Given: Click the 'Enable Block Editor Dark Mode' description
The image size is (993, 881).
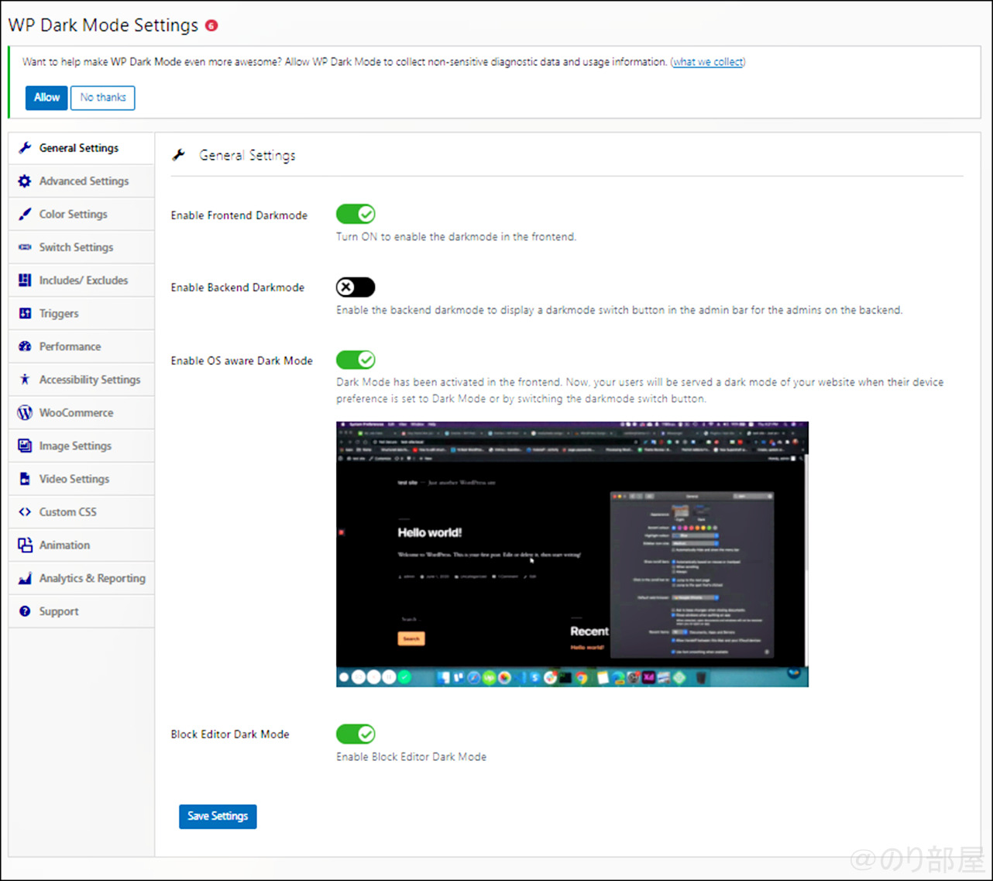Looking at the screenshot, I should click(x=411, y=757).
